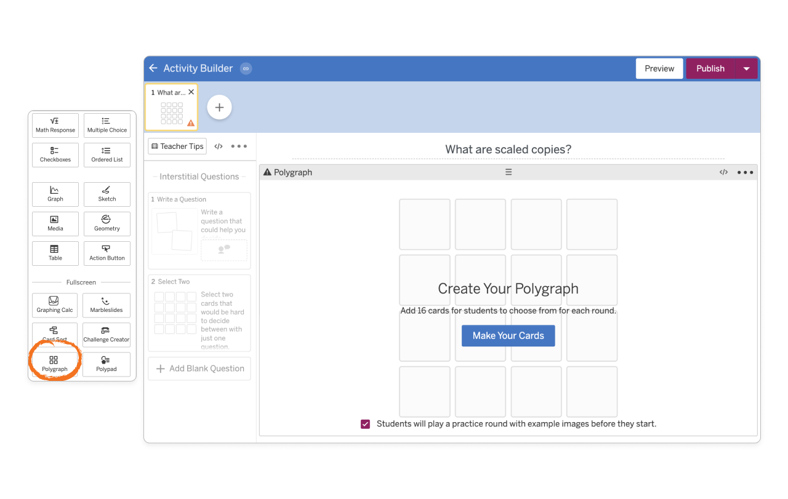Click Add Blank Question
Viewport: 788px width, 499px height.
199,368
